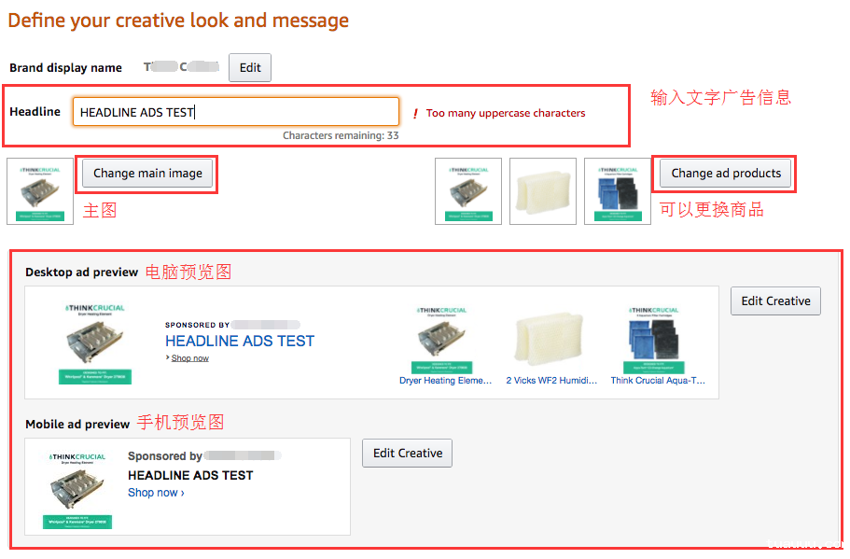
Task: Open the Dryer Heating Element product link
Action: (445, 381)
